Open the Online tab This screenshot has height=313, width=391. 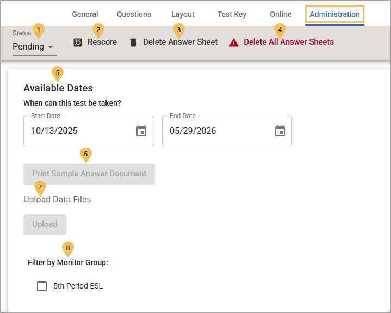[281, 14]
